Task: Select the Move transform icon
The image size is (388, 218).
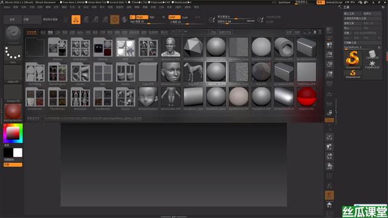Action: coord(86,19)
